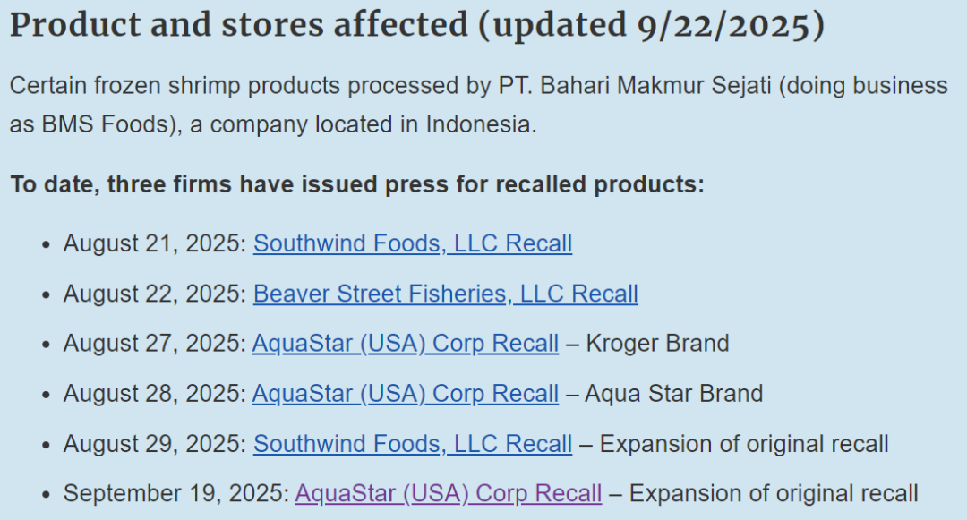Click 'Expansion of original recall' on August 29 line
The image size is (967, 520).
744,444
